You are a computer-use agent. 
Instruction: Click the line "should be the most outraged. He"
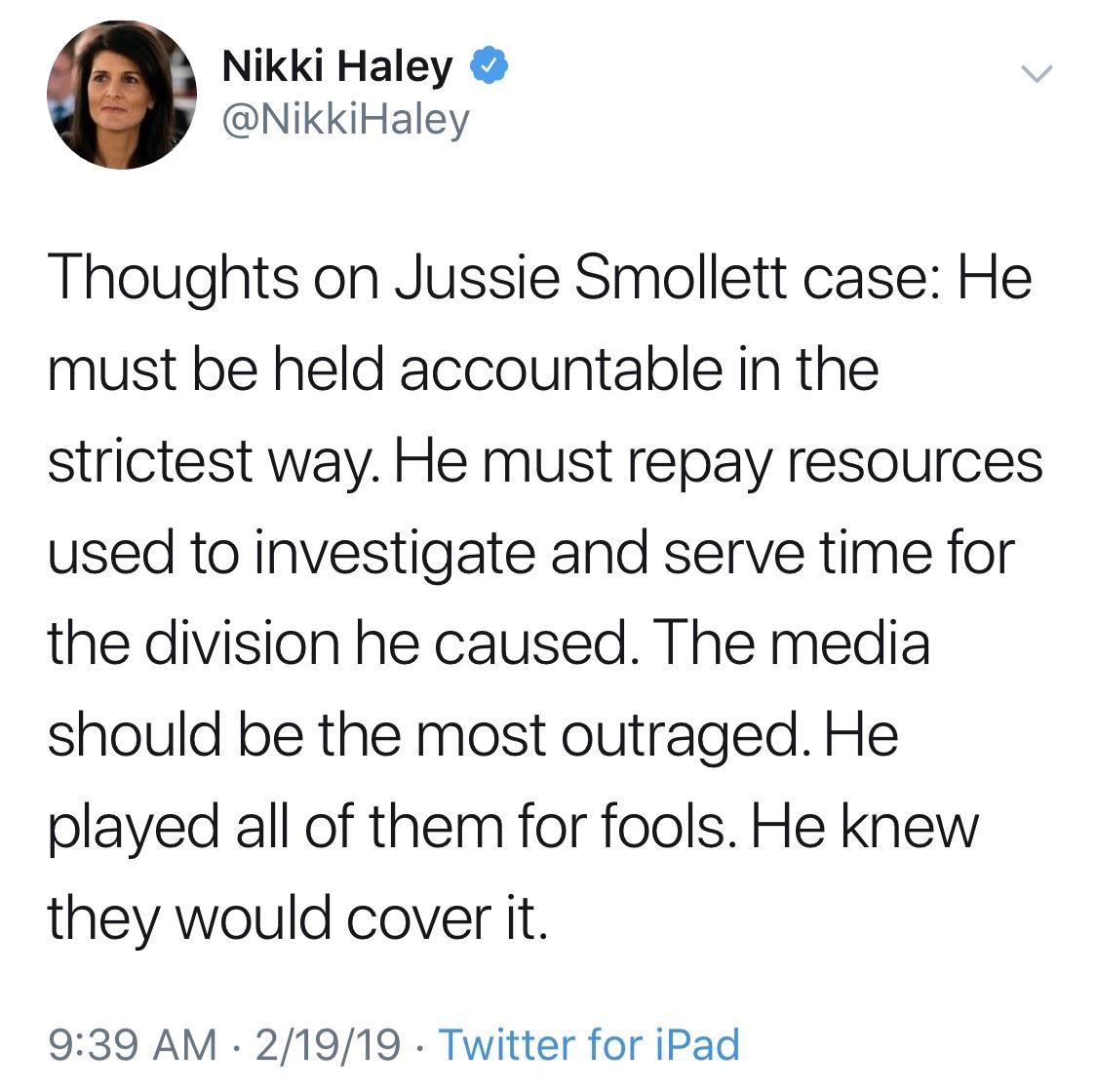[x=473, y=735]
